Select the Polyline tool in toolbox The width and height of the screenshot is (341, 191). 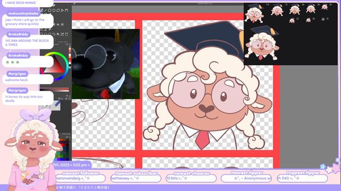[x=62, y=11]
